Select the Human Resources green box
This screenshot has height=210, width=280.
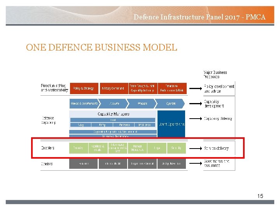coord(138,148)
